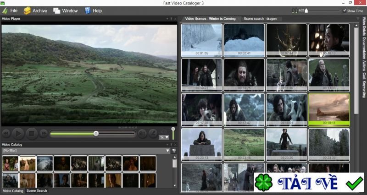The height and width of the screenshot is (195, 367).
Task: Expand the No filter dropdown in Video Catalog
Action: pyautogui.click(x=167, y=151)
